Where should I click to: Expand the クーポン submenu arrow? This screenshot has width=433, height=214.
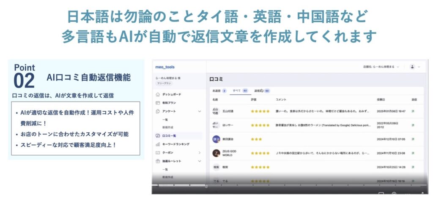(200, 152)
